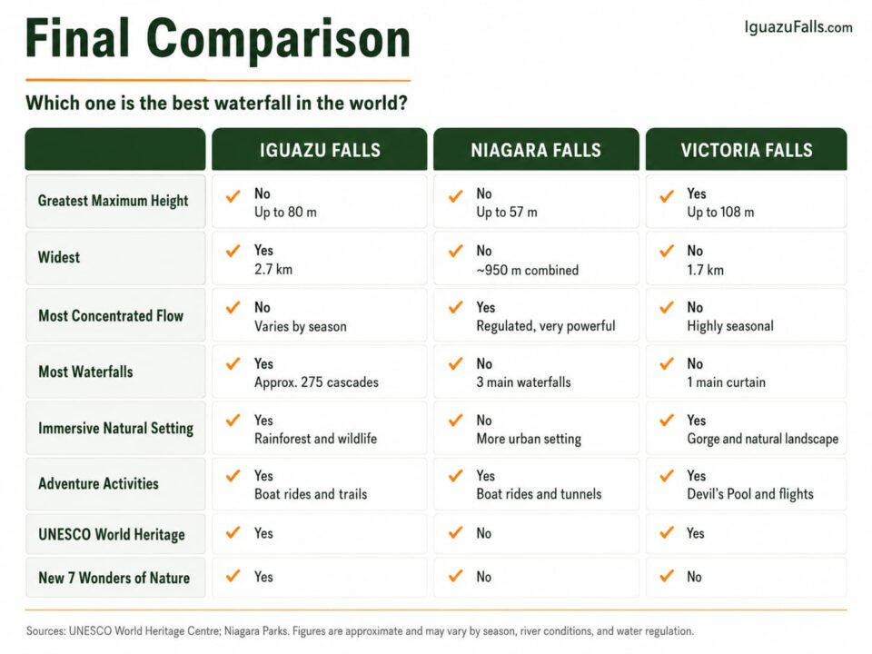Click Iguazu's checkmark in UNESCO World Heritage row
The image size is (872, 654).
pyautogui.click(x=233, y=532)
